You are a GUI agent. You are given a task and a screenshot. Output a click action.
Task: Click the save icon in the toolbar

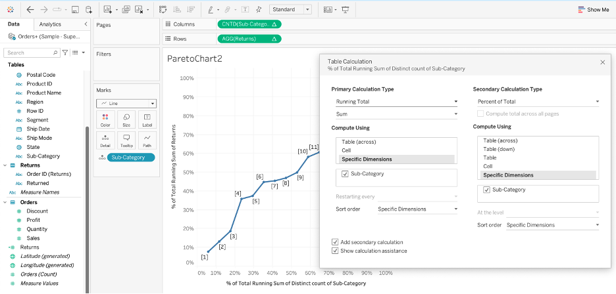coord(75,10)
